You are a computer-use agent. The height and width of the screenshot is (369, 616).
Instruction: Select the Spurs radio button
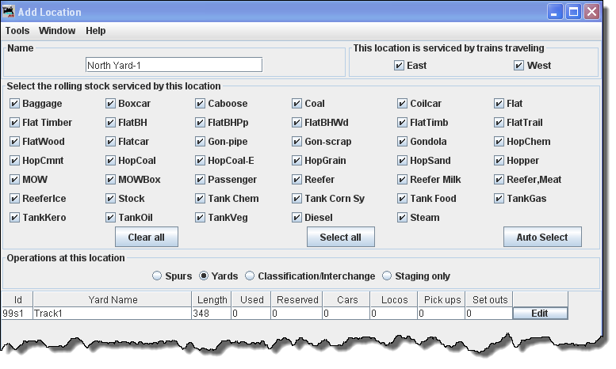click(x=157, y=276)
